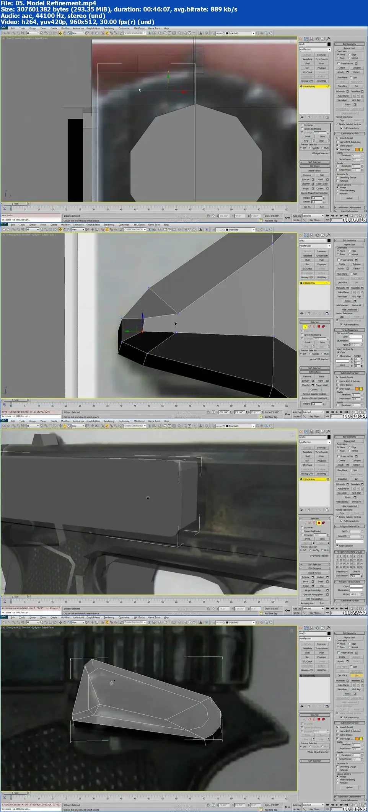In the 00:27:44 frame, click the Polygon sub-object icon
This screenshot has width=368, height=812.
click(x=319, y=523)
